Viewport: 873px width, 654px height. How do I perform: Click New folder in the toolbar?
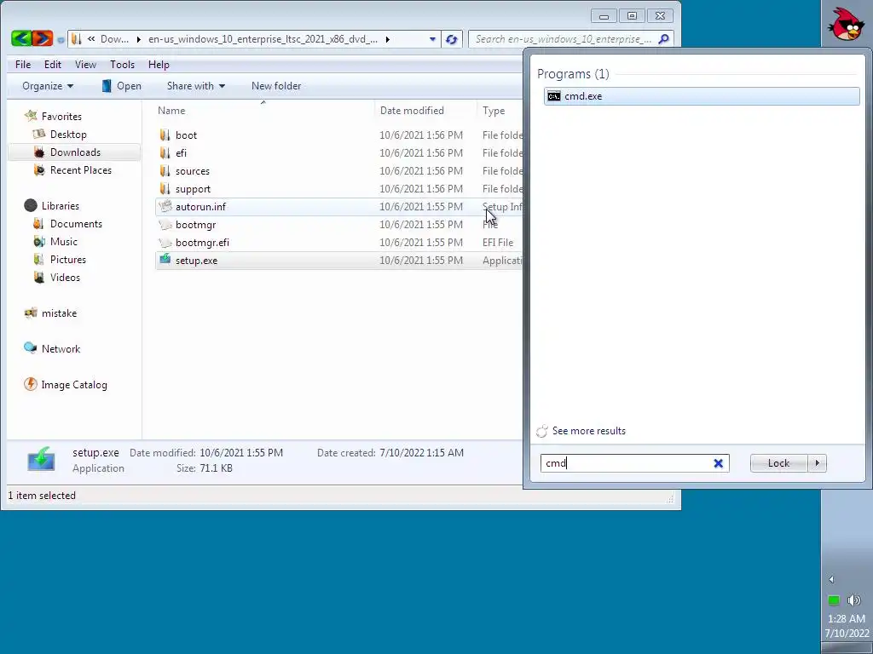pos(276,86)
